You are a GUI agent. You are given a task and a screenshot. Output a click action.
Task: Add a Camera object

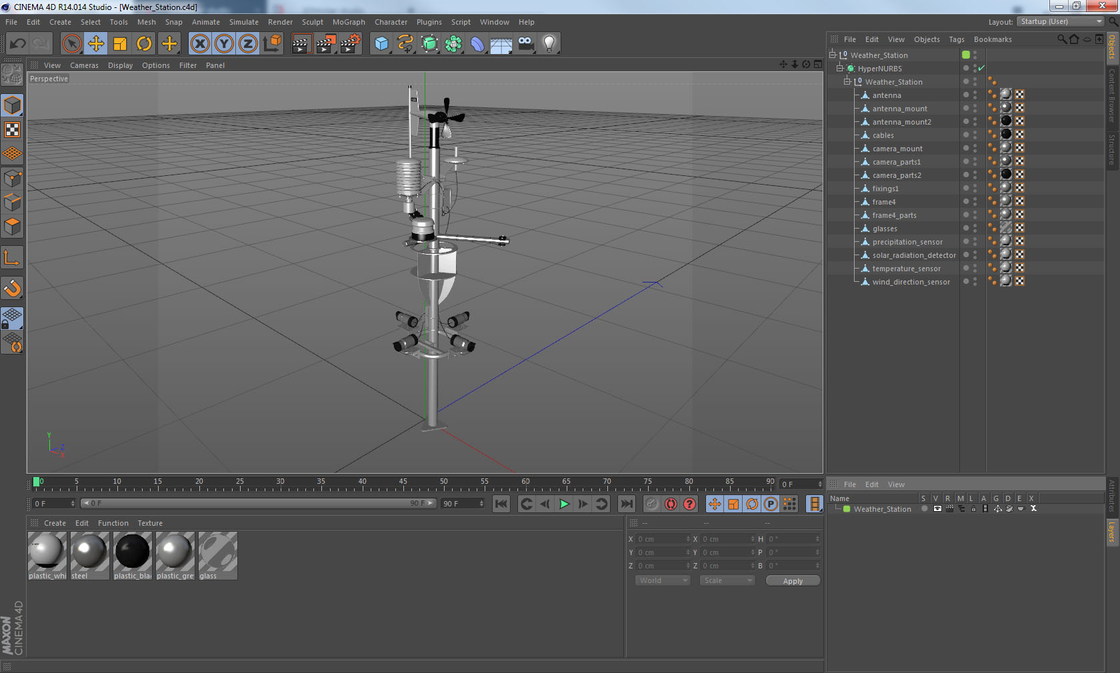[525, 44]
